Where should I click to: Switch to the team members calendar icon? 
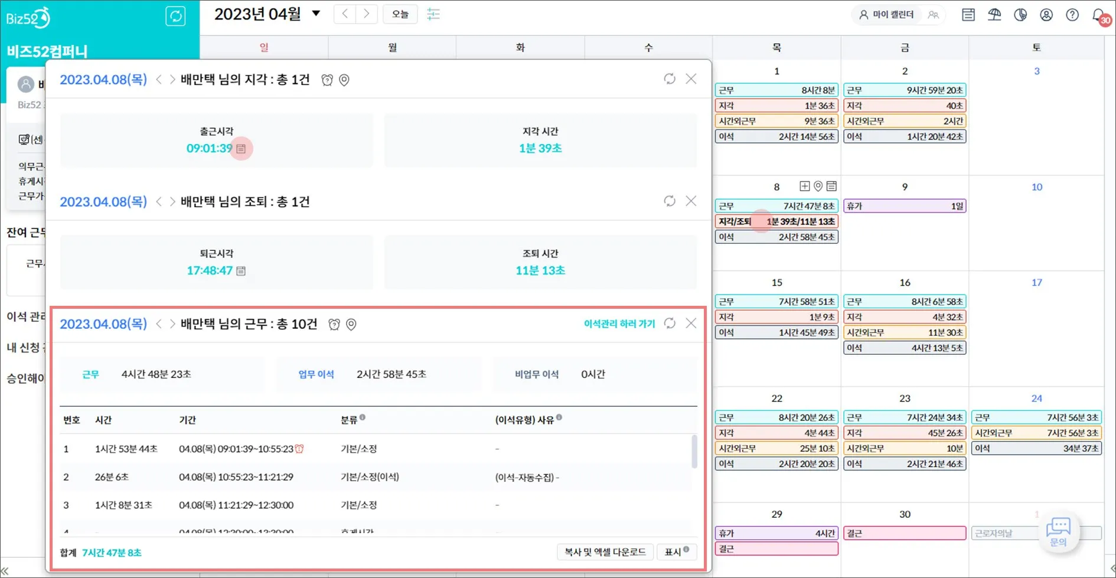pos(934,15)
